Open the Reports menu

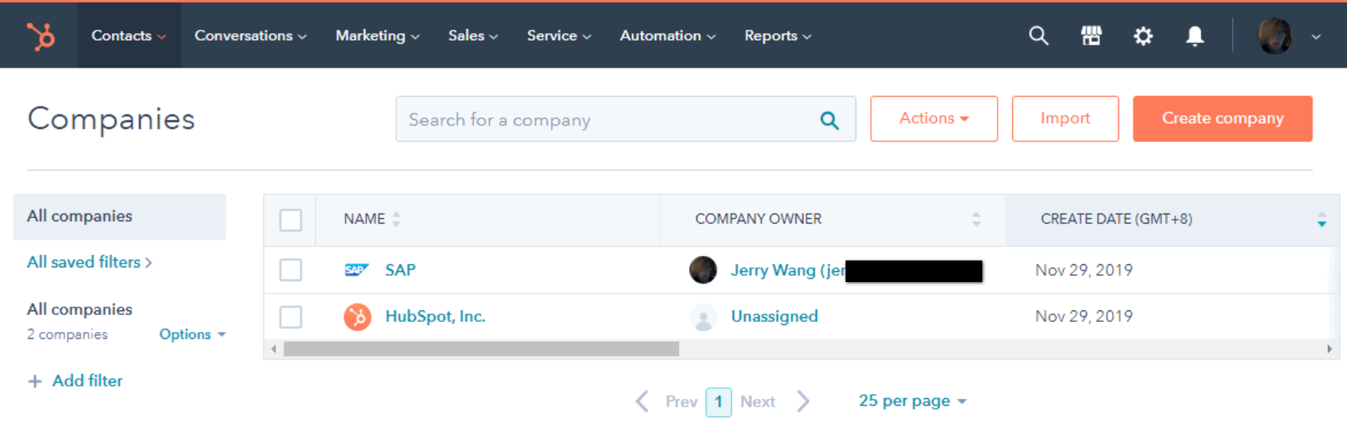coord(777,36)
